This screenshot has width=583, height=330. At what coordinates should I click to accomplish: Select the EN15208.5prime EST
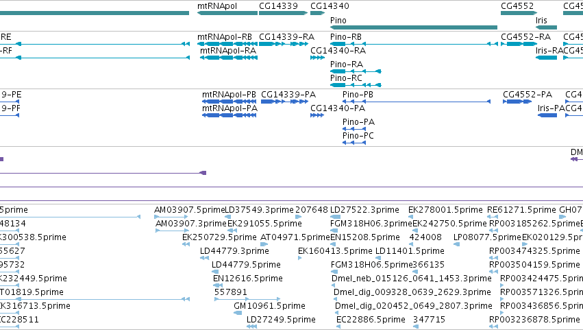pos(333,244)
